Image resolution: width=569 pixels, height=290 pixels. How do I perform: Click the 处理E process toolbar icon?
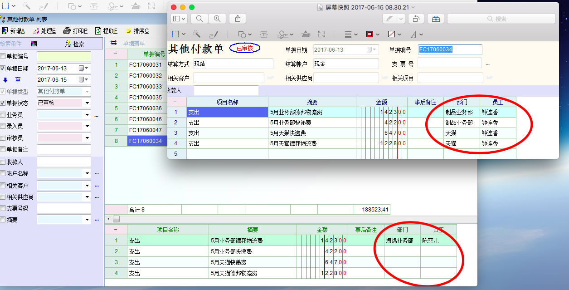[x=36, y=31]
